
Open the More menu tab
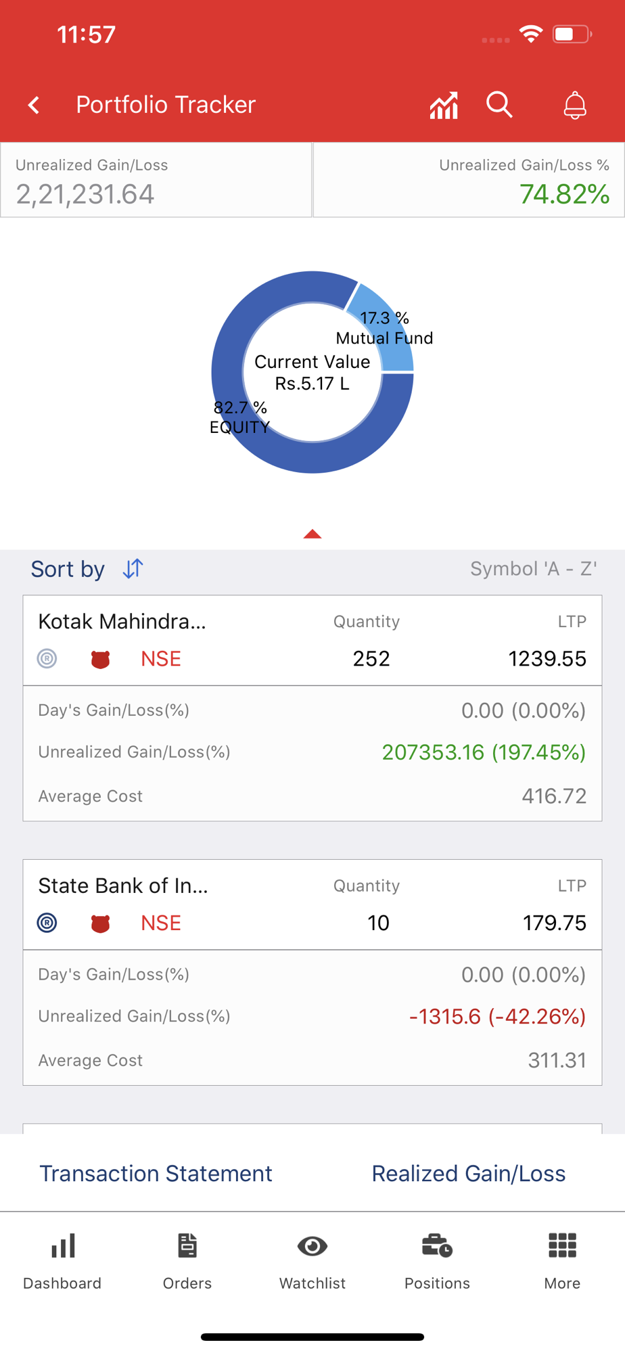(x=562, y=1262)
